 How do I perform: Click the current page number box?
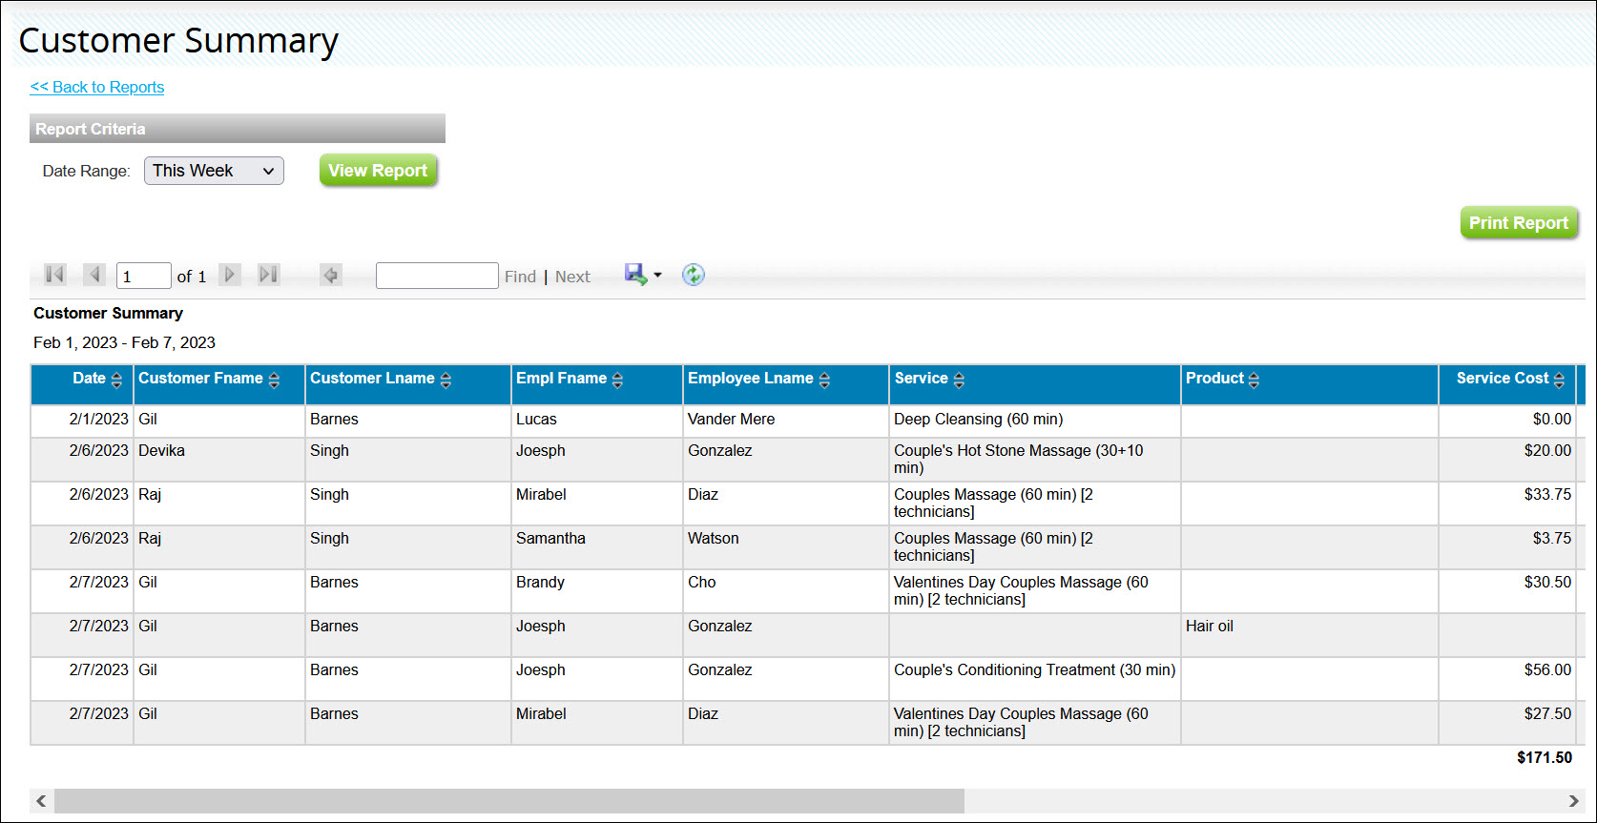[x=143, y=276]
